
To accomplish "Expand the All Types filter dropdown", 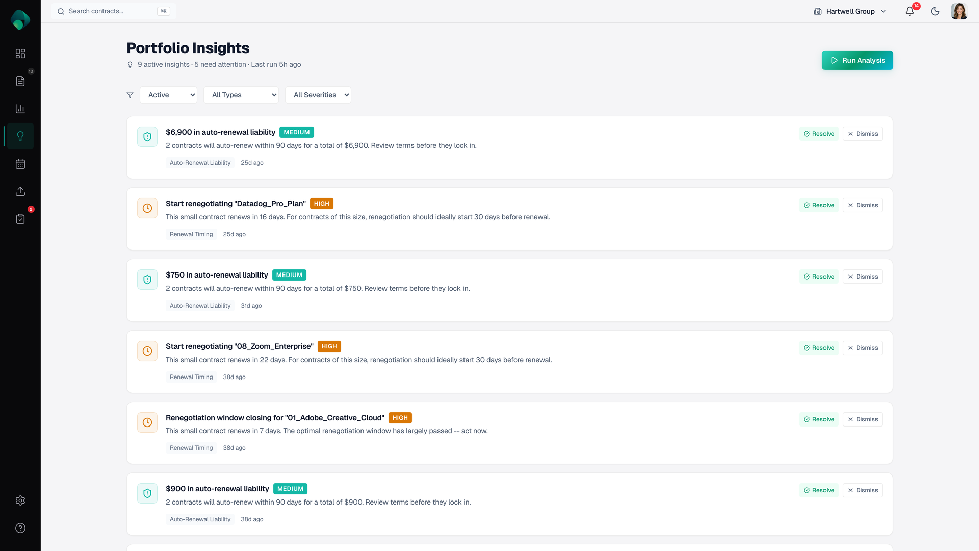I will (241, 95).
